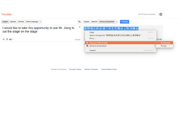Choose To Hex in the submenu
This screenshot has height=113, width=180.
[x=163, y=46]
